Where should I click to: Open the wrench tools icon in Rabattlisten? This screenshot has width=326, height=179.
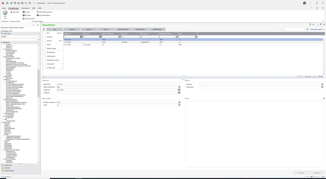(314, 24)
